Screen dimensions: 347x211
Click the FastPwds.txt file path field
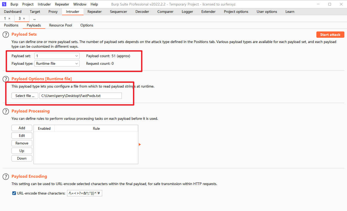point(80,96)
